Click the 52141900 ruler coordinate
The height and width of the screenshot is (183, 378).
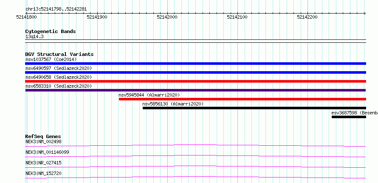tap(97, 17)
